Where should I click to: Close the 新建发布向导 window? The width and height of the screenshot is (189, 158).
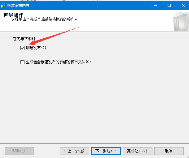183,5
